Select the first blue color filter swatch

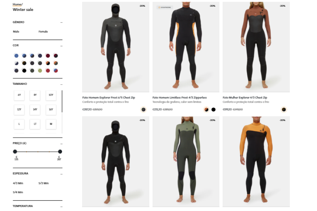(16, 56)
